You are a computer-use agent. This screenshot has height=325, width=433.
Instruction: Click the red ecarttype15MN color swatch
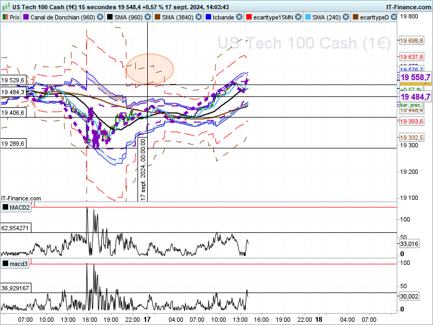pyautogui.click(x=249, y=17)
